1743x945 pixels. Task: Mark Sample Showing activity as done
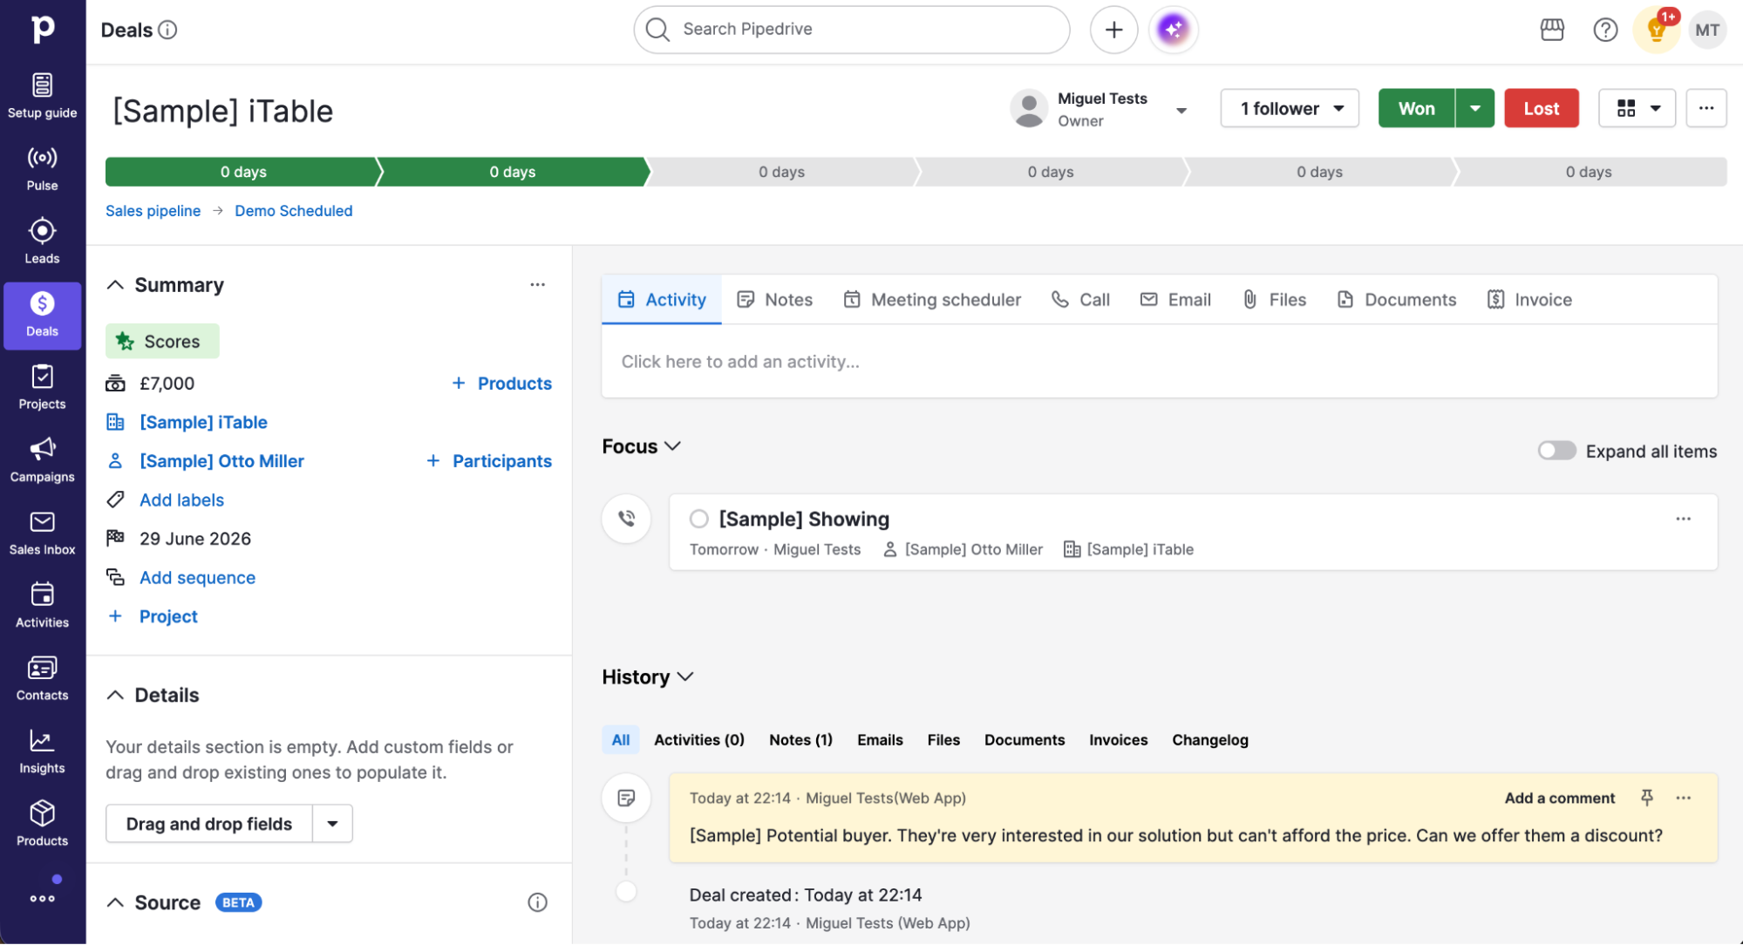[699, 520]
